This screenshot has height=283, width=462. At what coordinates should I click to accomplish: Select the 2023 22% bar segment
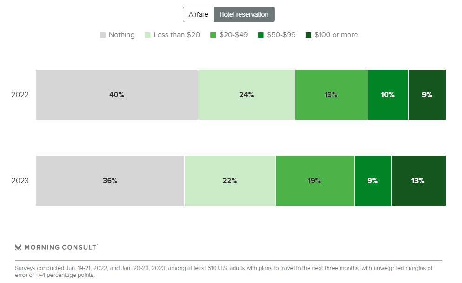(230, 181)
